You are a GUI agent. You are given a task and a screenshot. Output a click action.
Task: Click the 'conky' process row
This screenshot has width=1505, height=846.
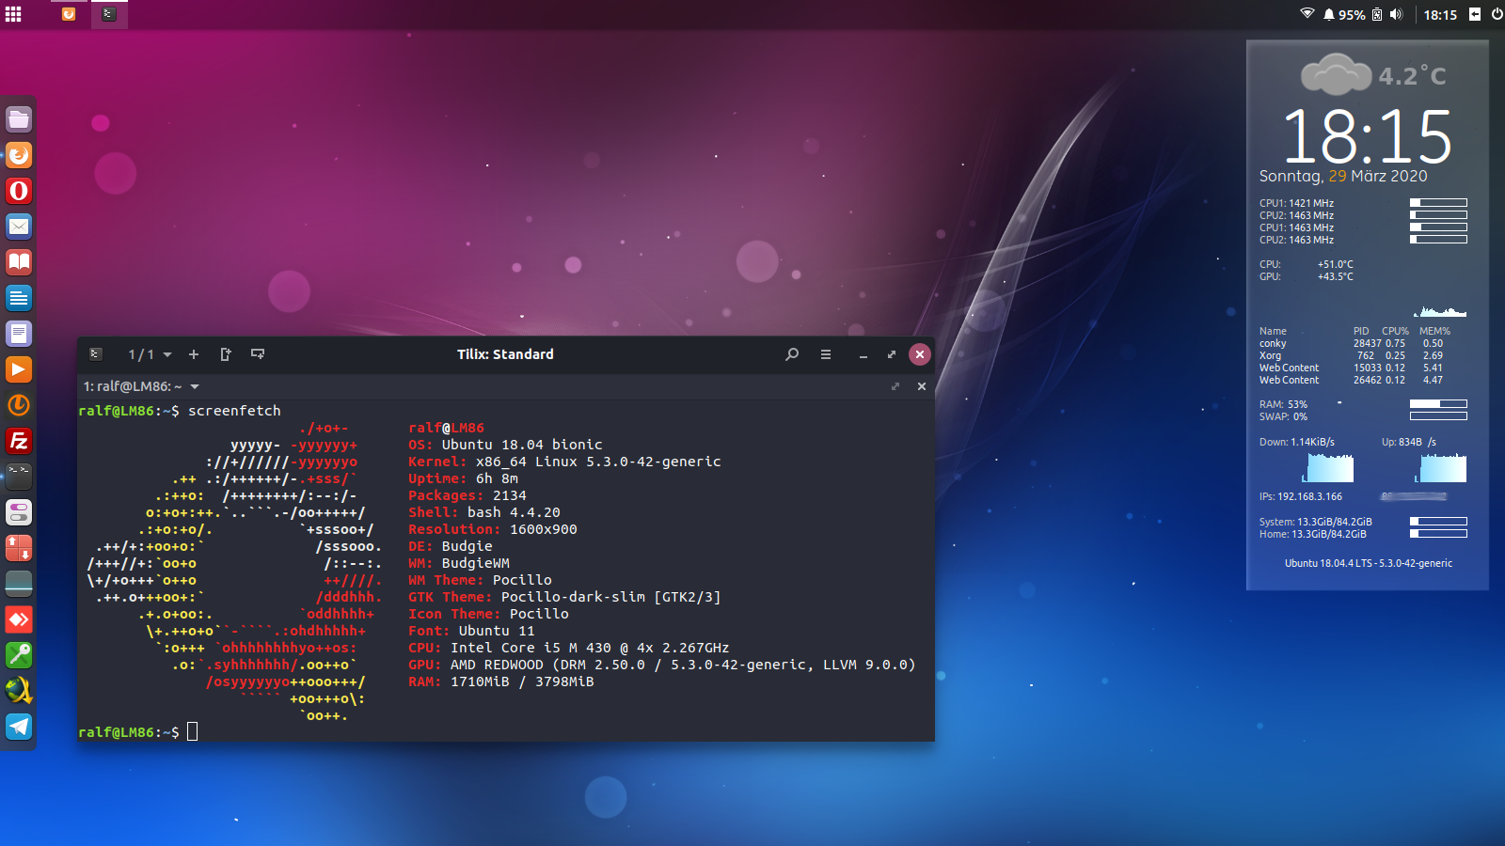tap(1352, 343)
